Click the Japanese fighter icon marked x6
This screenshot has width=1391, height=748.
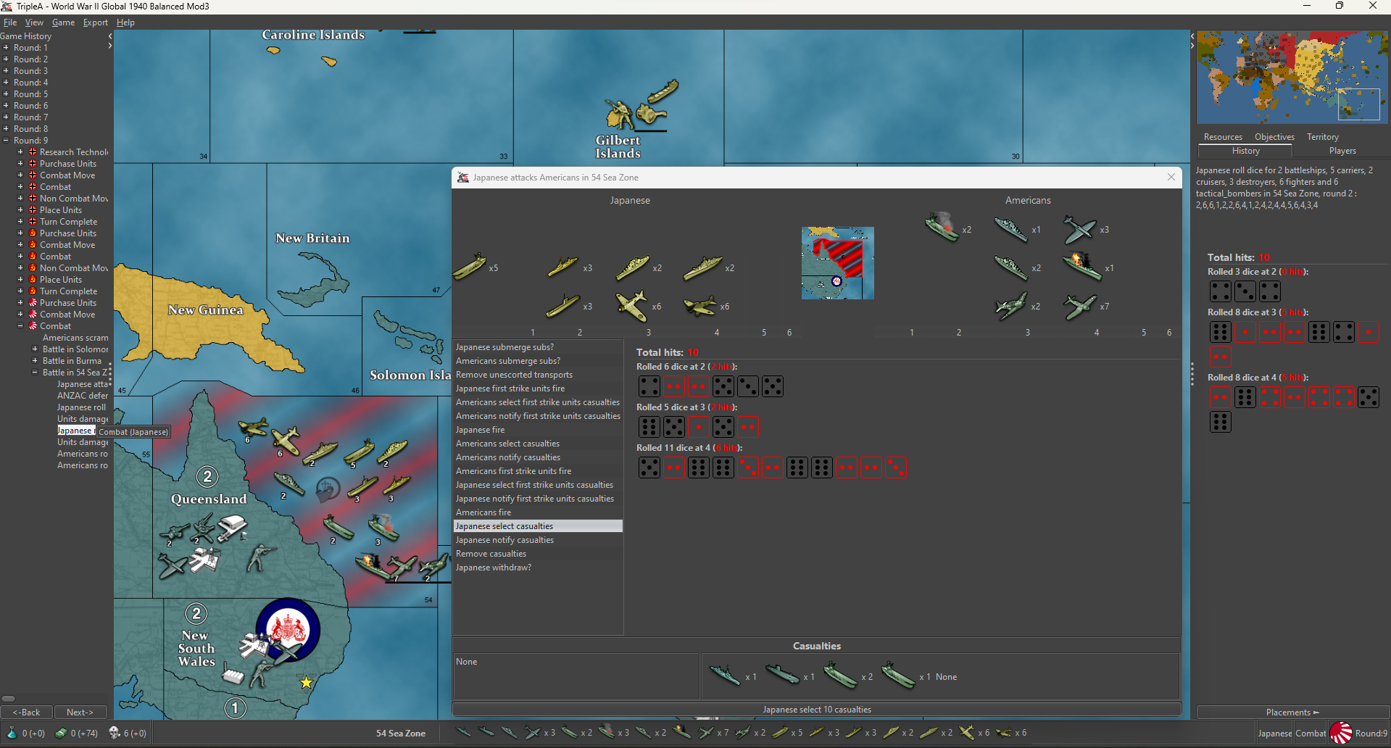pos(631,306)
